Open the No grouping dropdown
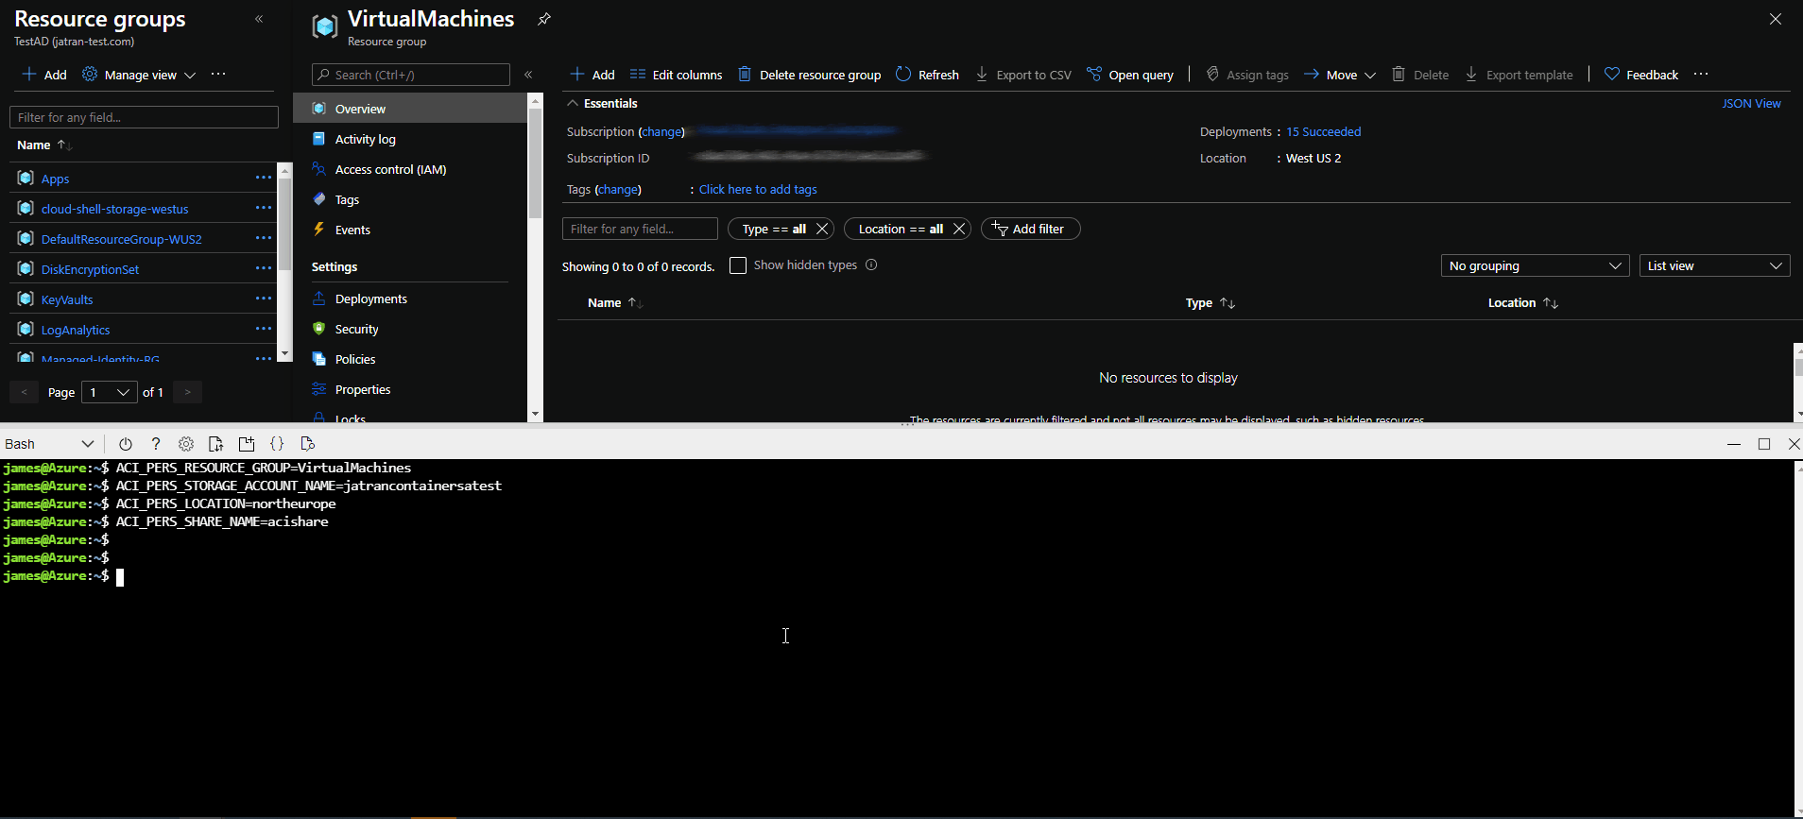This screenshot has height=819, width=1803. (x=1535, y=265)
